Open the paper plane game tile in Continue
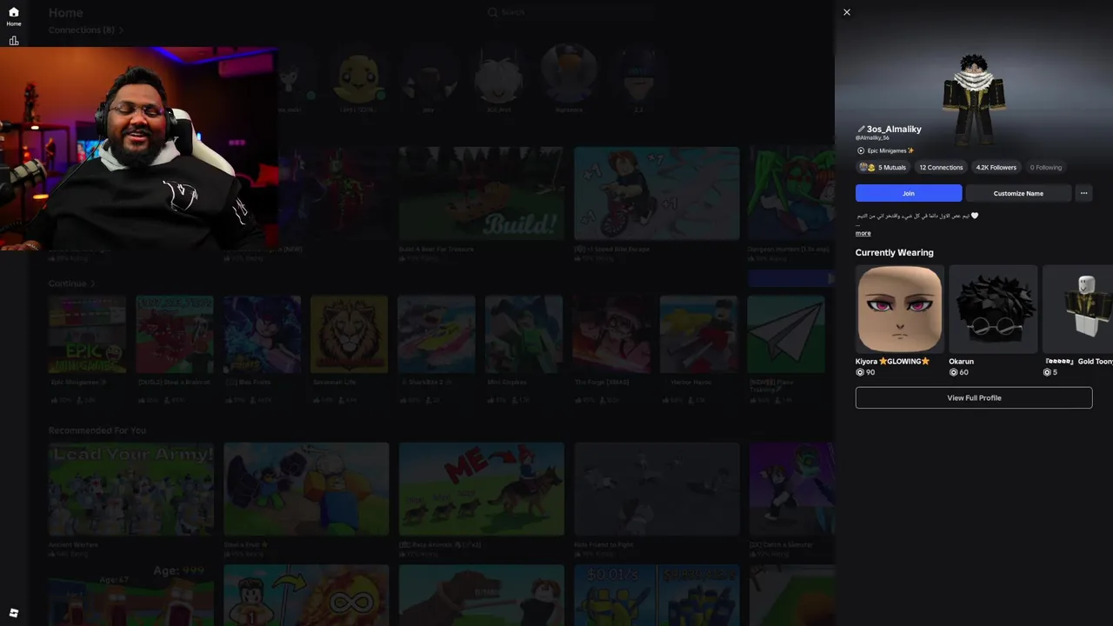This screenshot has height=626, width=1113. tap(786, 335)
